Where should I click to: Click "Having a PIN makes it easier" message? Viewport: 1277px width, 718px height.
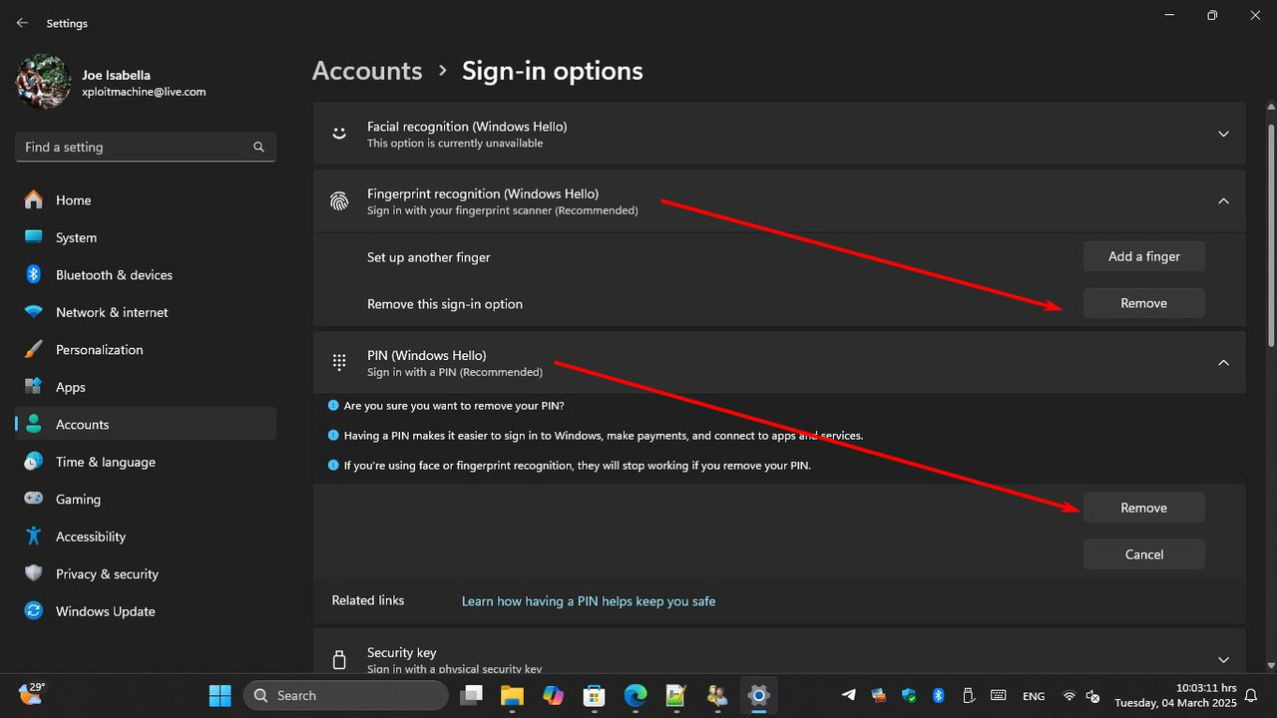603,436
